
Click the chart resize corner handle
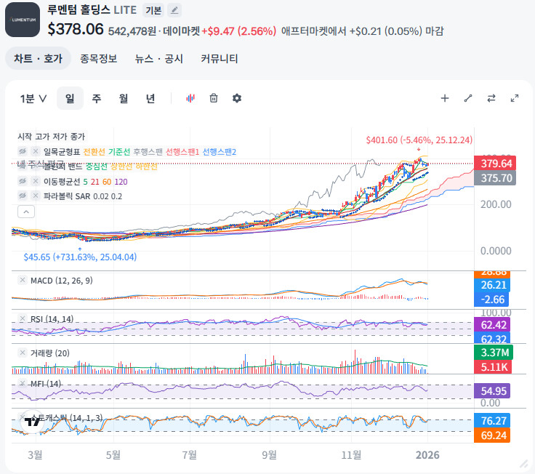pyautogui.click(x=524, y=464)
